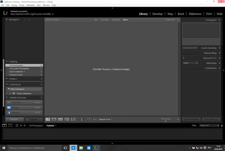Screen dimensions: 225x151
Task: Toggle the a-z sort direction icon
Action: (x=89, y=119)
